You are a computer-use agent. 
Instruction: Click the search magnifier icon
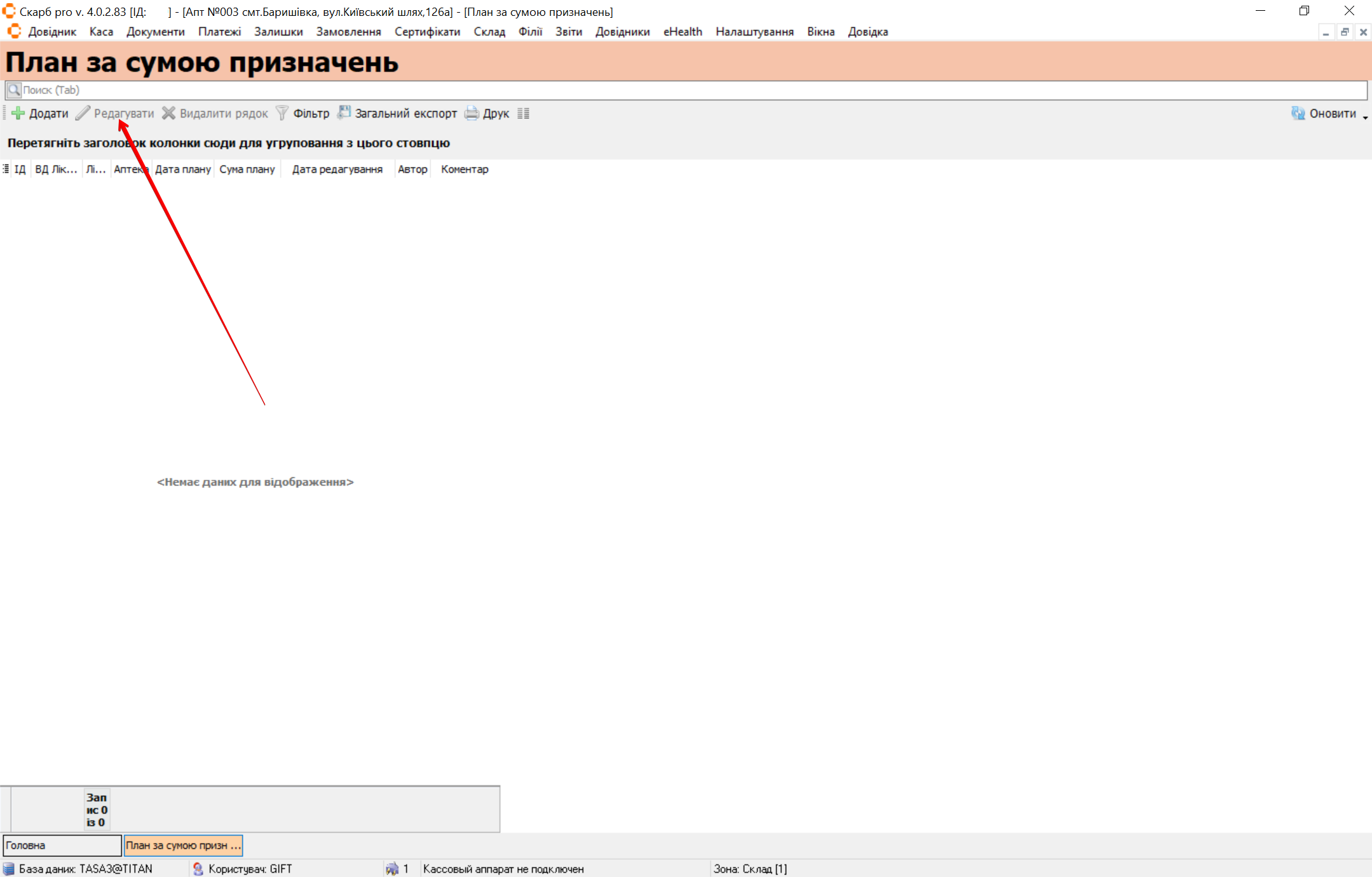pyautogui.click(x=13, y=90)
